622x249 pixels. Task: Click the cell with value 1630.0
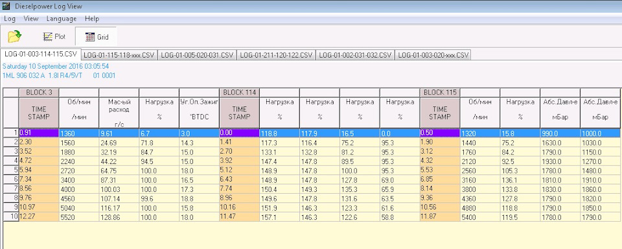[560, 142]
